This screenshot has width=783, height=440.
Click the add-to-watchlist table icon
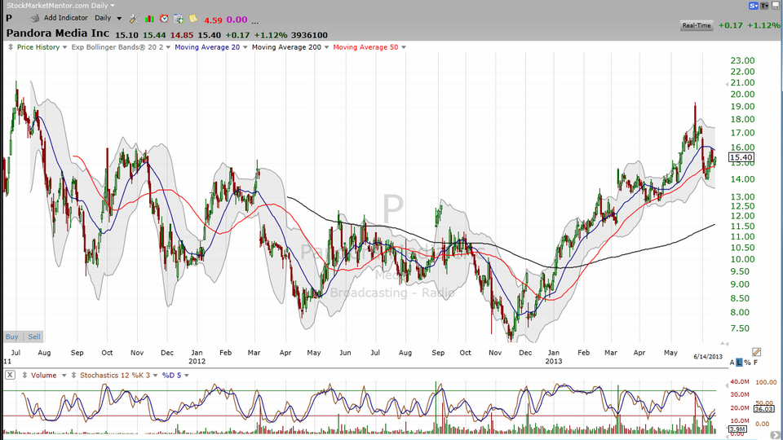coord(179,19)
